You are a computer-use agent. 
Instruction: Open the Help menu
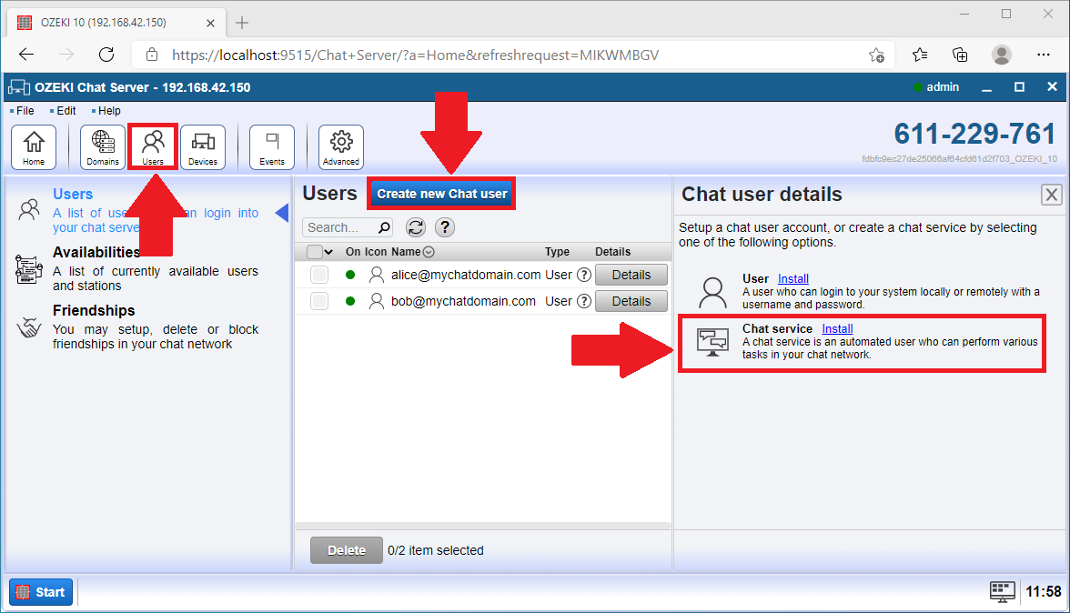coord(109,110)
